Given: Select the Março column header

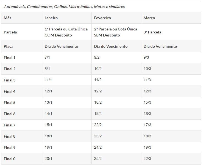Looking at the screenshot, I should tap(149, 18).
